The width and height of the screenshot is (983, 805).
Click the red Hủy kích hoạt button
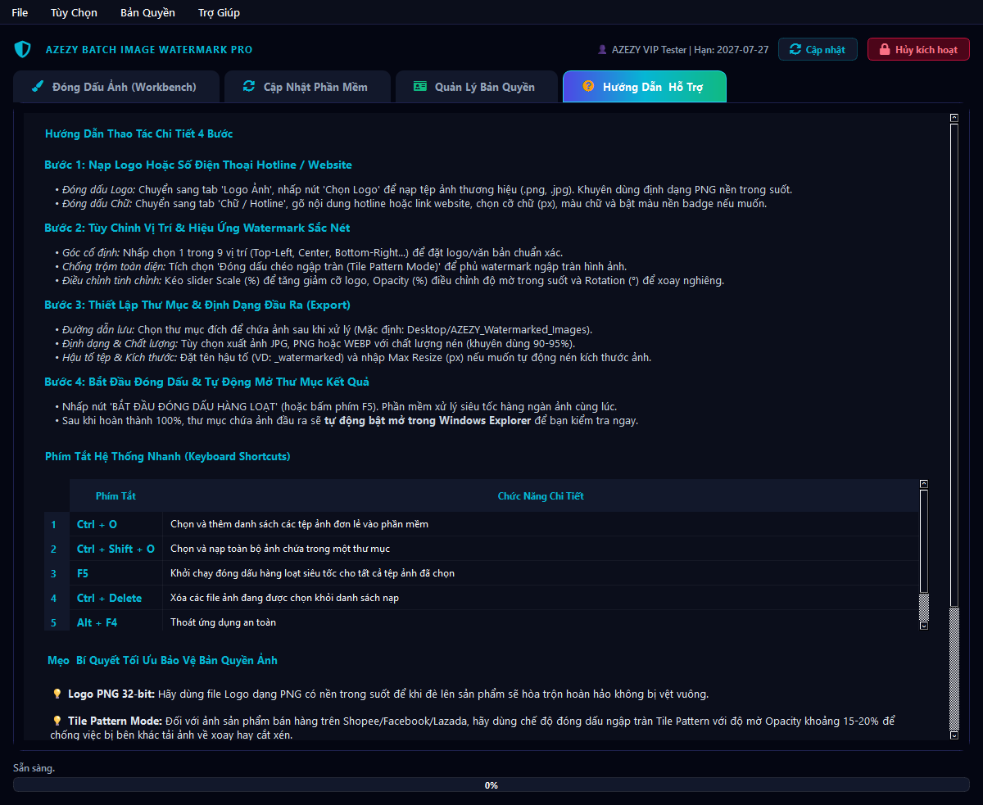point(918,49)
